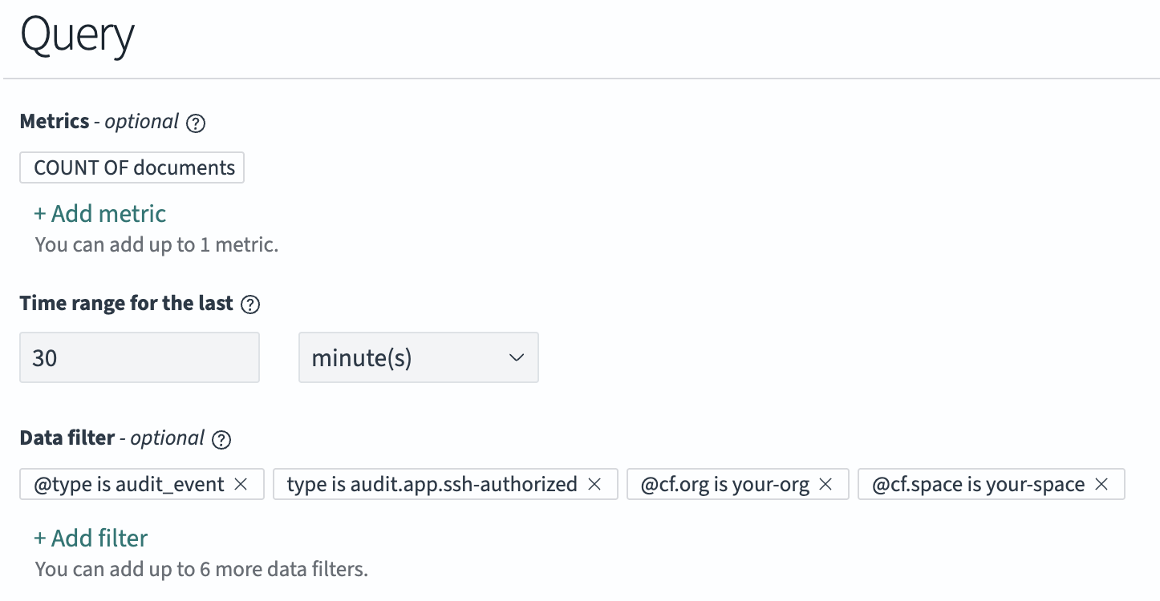Remove the 'type is audit.app.ssh-authorized' filter
1160x601 pixels.
pyautogui.click(x=594, y=484)
